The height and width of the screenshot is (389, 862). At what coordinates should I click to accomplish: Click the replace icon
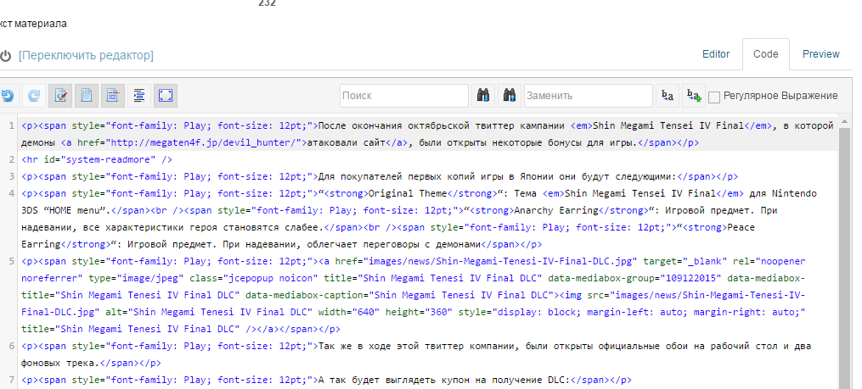668,96
